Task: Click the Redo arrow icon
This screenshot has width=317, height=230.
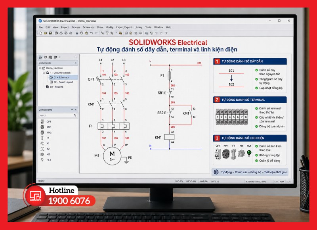Action: [96, 33]
